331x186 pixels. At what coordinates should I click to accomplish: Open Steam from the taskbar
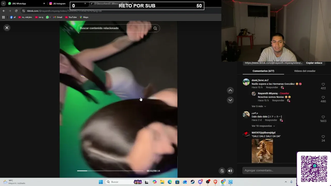[x=192, y=182]
